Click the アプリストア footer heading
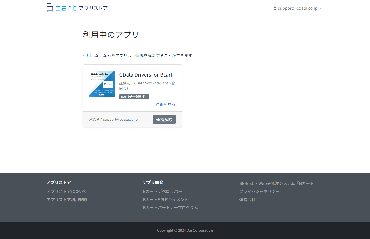The width and height of the screenshot is (370, 239). click(59, 182)
